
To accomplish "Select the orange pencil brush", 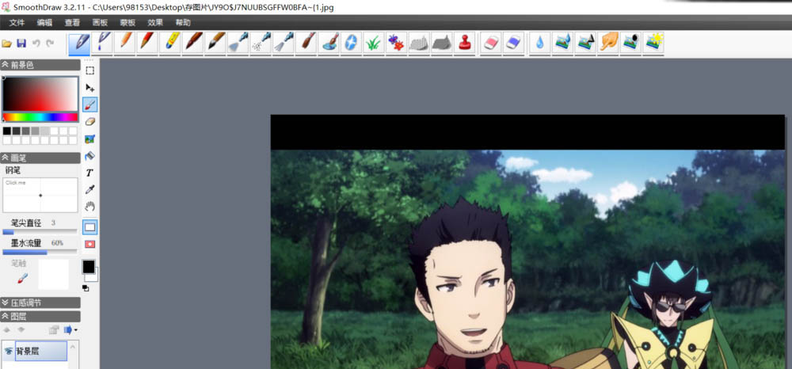I will (x=125, y=43).
